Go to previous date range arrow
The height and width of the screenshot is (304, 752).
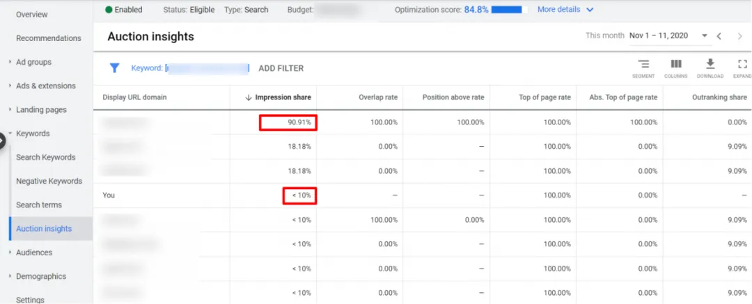tap(719, 36)
